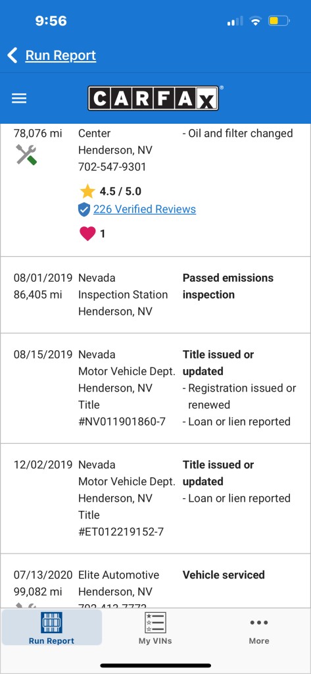The image size is (311, 674).
Task: Switch to the My VINs tab
Action: tap(155, 628)
